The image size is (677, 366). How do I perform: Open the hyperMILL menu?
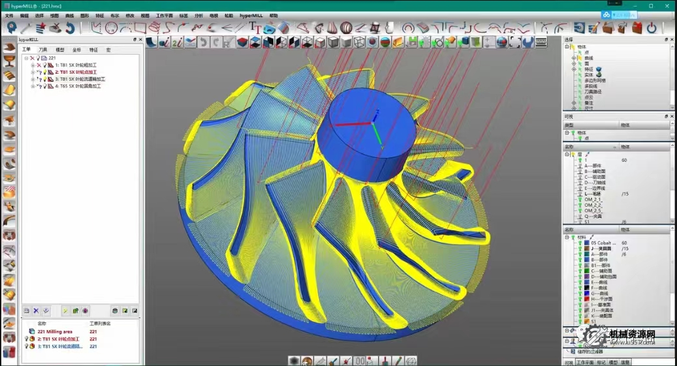point(251,15)
